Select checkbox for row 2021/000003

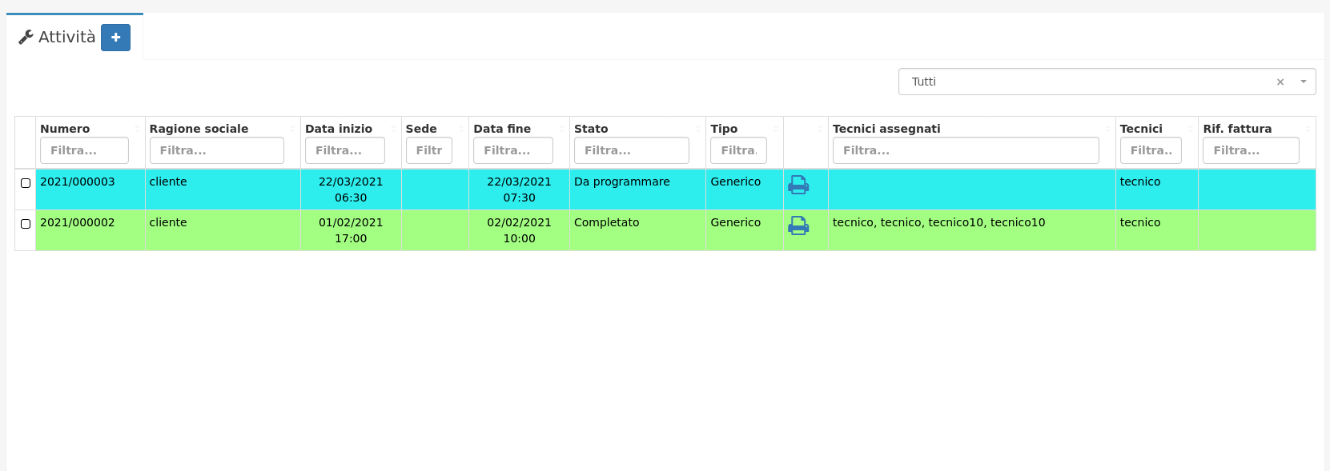coord(26,183)
